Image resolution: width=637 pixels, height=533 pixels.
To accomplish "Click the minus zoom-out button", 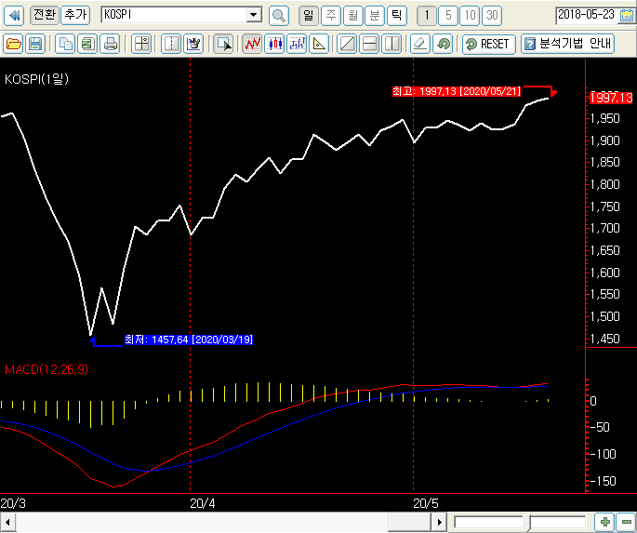I will pyautogui.click(x=626, y=522).
